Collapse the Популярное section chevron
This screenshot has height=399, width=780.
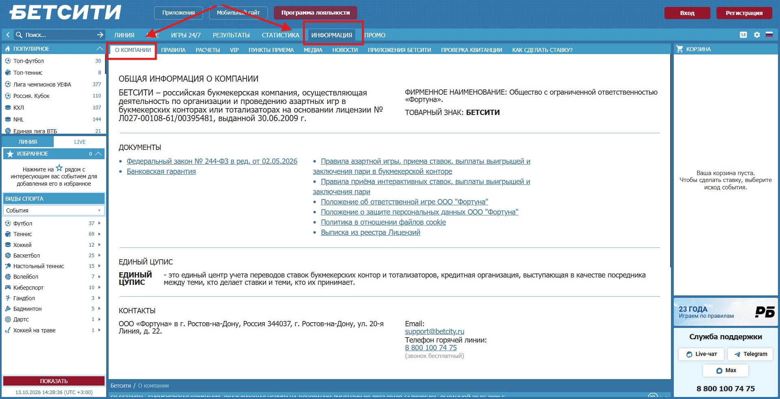point(99,49)
